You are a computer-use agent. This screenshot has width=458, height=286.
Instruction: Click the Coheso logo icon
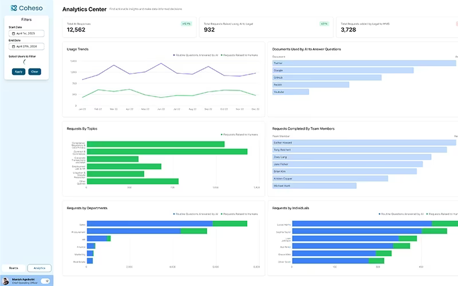tap(14, 8)
